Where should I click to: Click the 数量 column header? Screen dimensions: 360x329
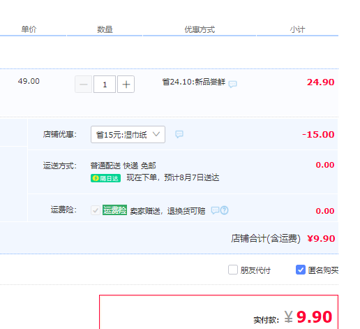point(105,29)
